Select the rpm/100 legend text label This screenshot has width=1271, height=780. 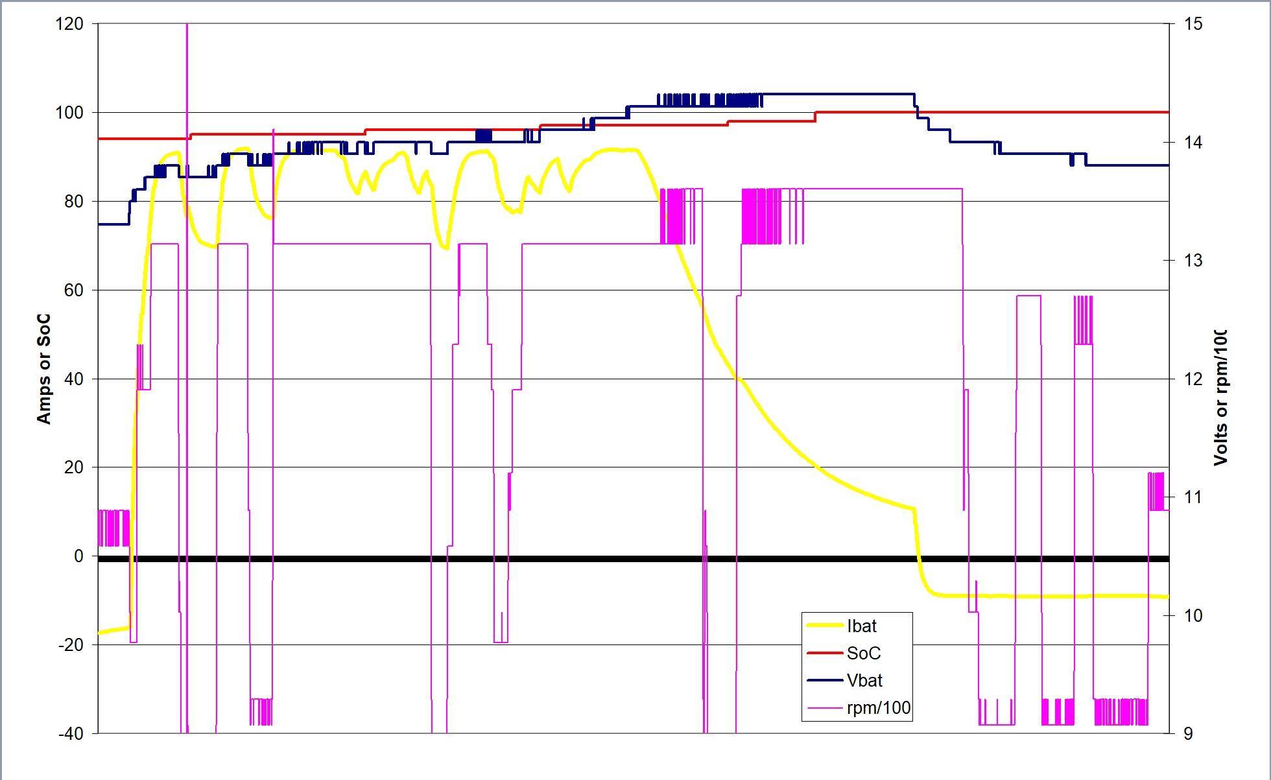pos(879,707)
